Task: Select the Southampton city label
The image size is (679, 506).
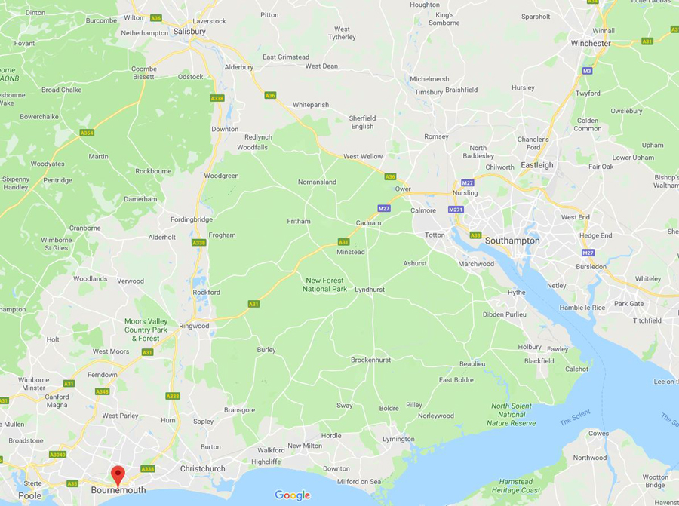Action: pos(512,241)
